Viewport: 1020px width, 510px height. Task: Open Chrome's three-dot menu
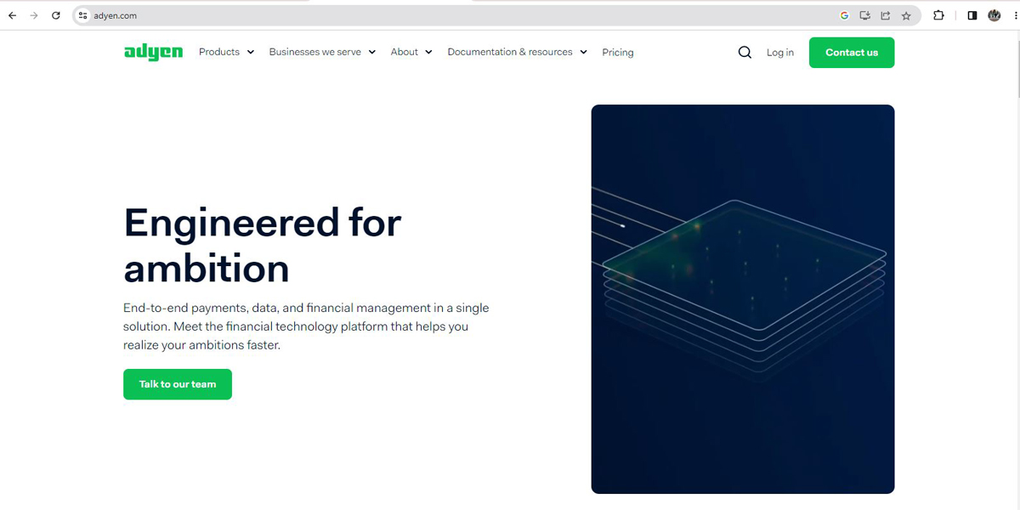point(1014,15)
